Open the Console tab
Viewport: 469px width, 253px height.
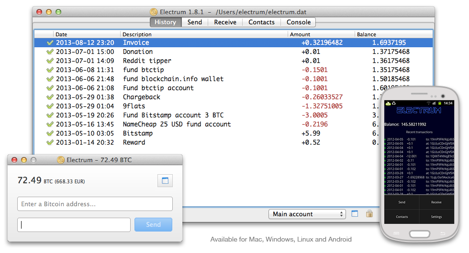tap(299, 22)
